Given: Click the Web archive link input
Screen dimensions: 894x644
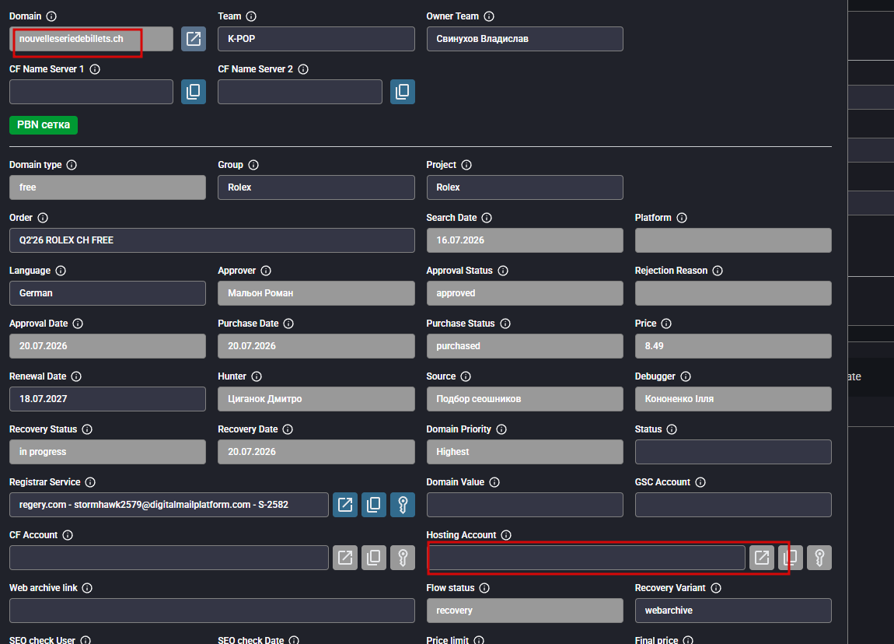Looking at the screenshot, I should (x=212, y=611).
